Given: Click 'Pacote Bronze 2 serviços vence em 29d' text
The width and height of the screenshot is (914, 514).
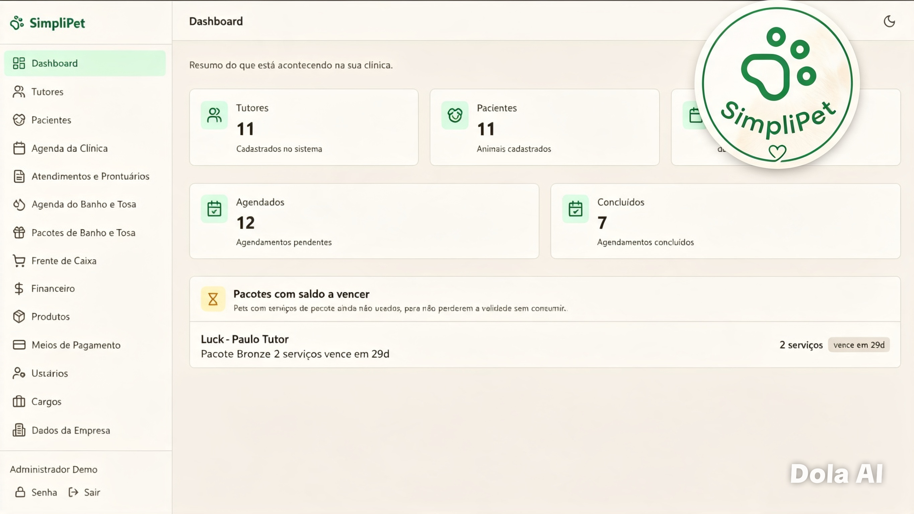Looking at the screenshot, I should point(295,354).
